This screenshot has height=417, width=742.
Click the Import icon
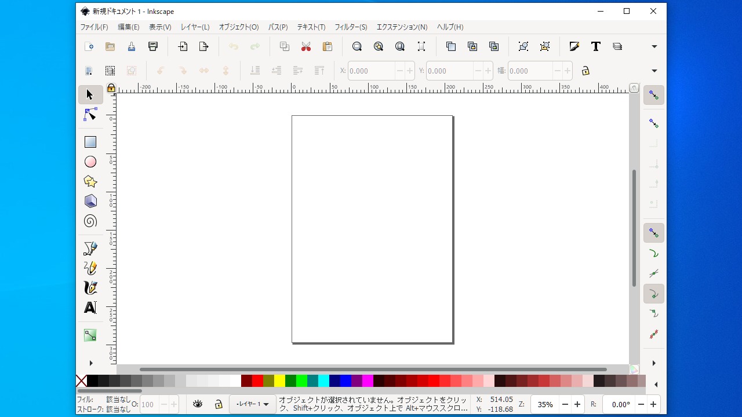(183, 46)
